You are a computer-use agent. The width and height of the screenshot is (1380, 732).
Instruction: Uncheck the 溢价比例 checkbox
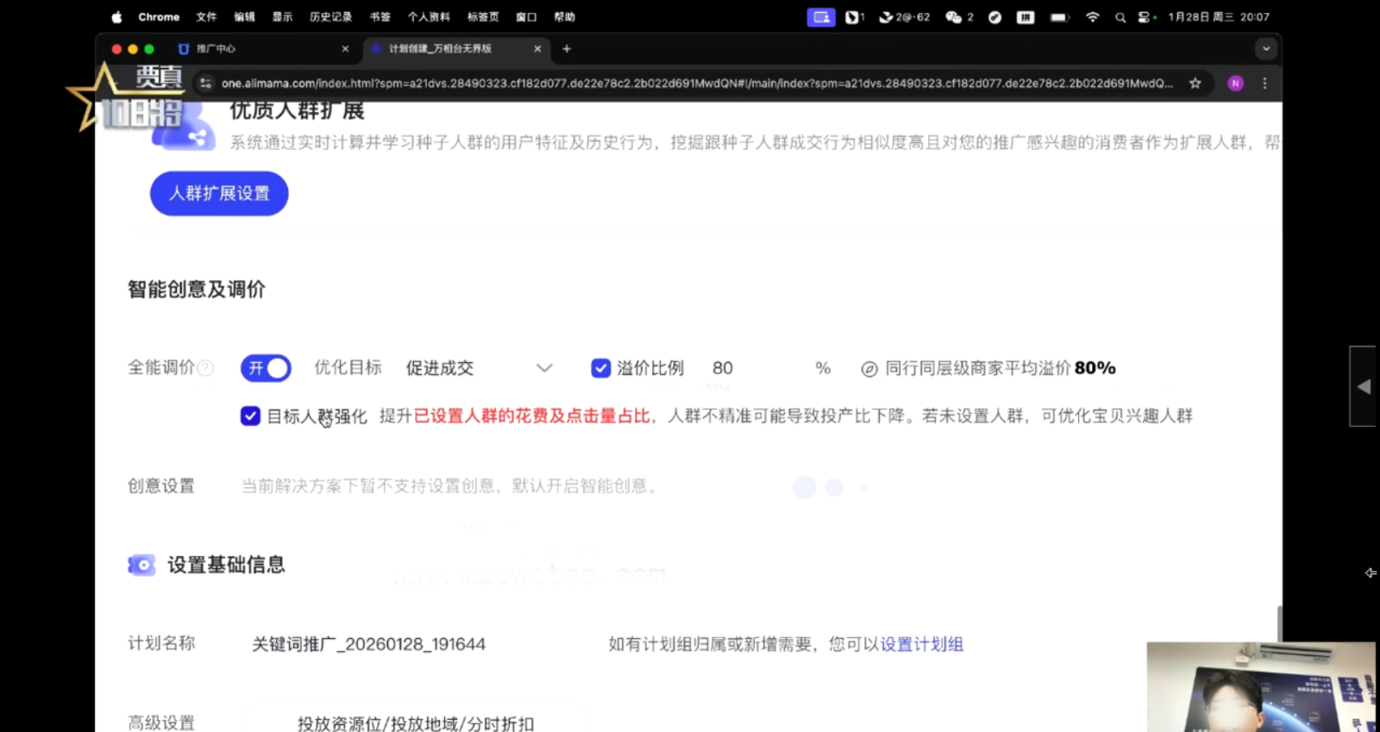point(600,368)
